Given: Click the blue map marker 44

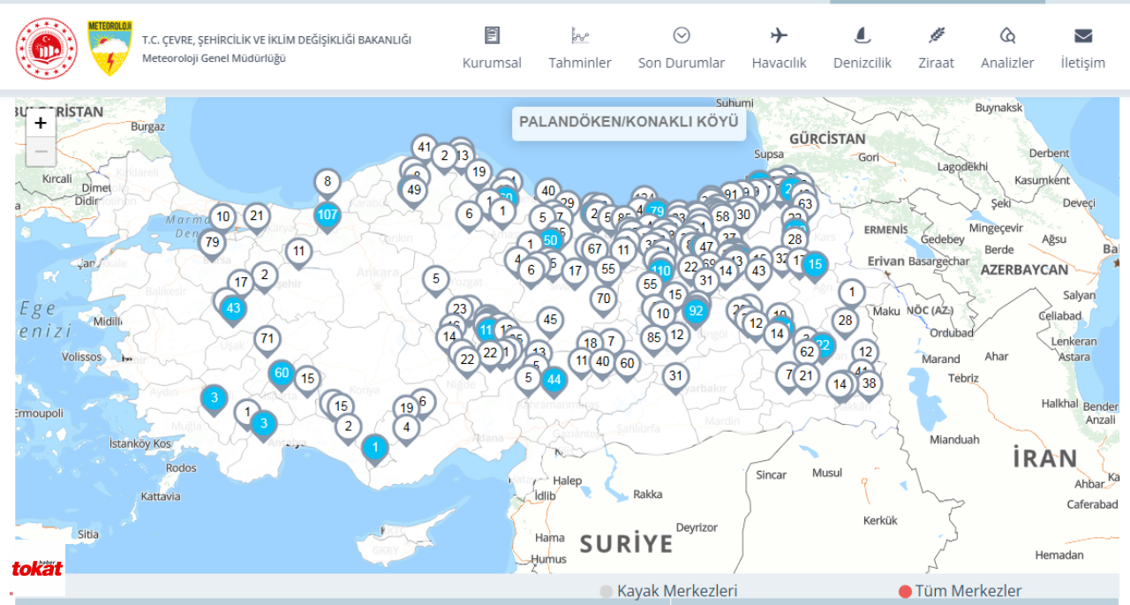Looking at the screenshot, I should [554, 381].
